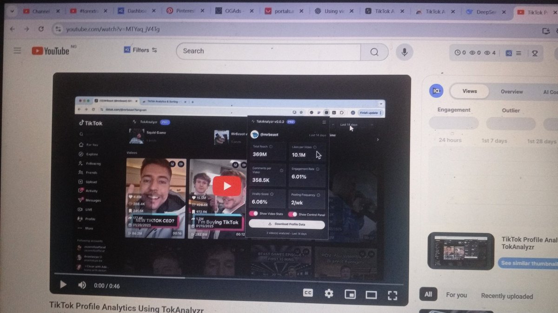Click the 24 hours label

tap(450, 140)
